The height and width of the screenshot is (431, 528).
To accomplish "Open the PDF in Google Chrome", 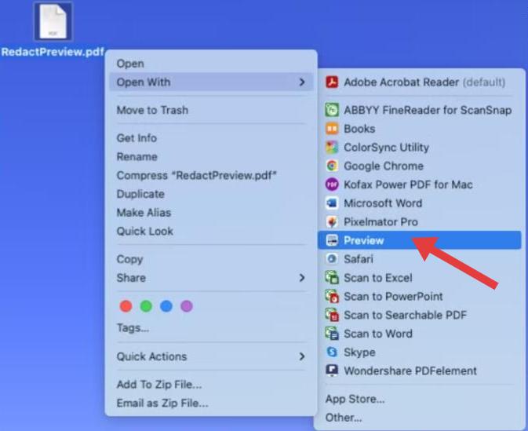I will [420, 166].
